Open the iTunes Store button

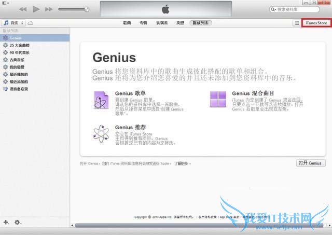(316, 23)
